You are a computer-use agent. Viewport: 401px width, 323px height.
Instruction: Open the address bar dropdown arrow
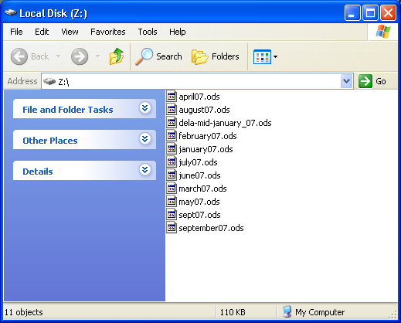pyautogui.click(x=346, y=81)
